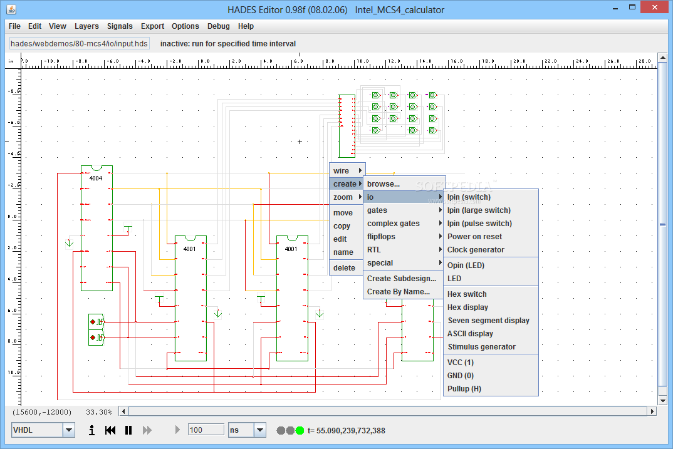
Task: Create an Ipin (switch)
Action: [x=491, y=197]
